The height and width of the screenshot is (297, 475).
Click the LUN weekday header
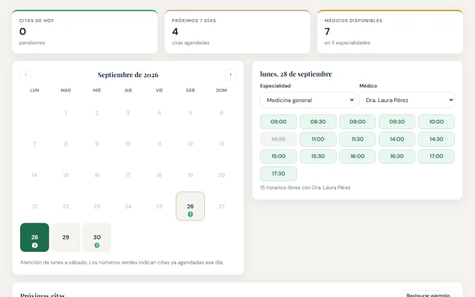pos(34,90)
